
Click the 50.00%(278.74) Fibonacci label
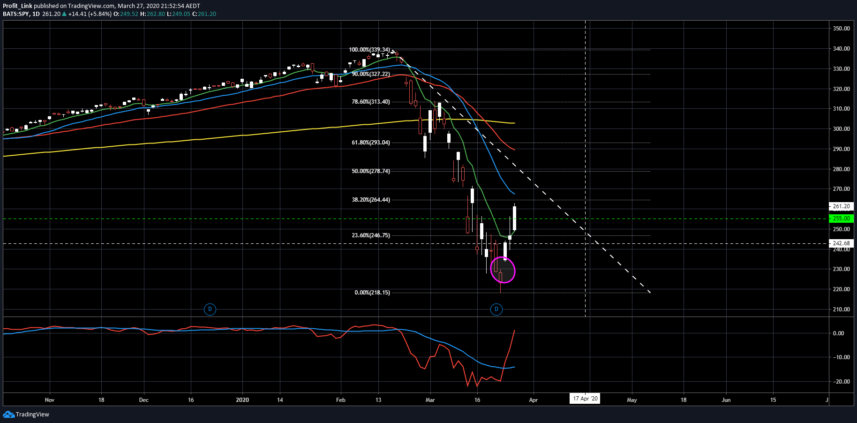tap(371, 171)
